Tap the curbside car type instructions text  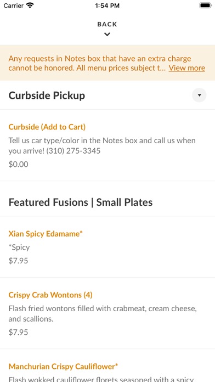102,145
